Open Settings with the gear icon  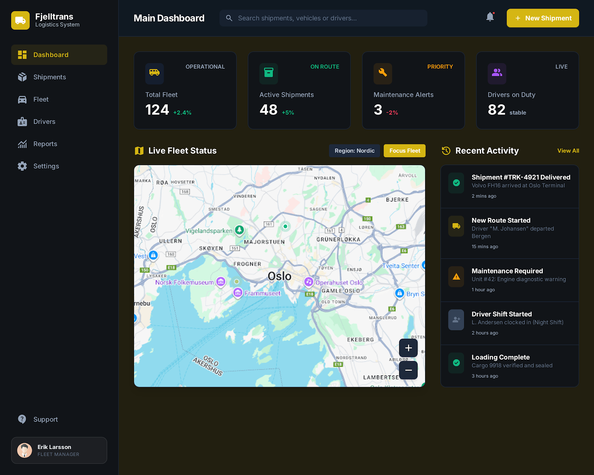(x=22, y=166)
